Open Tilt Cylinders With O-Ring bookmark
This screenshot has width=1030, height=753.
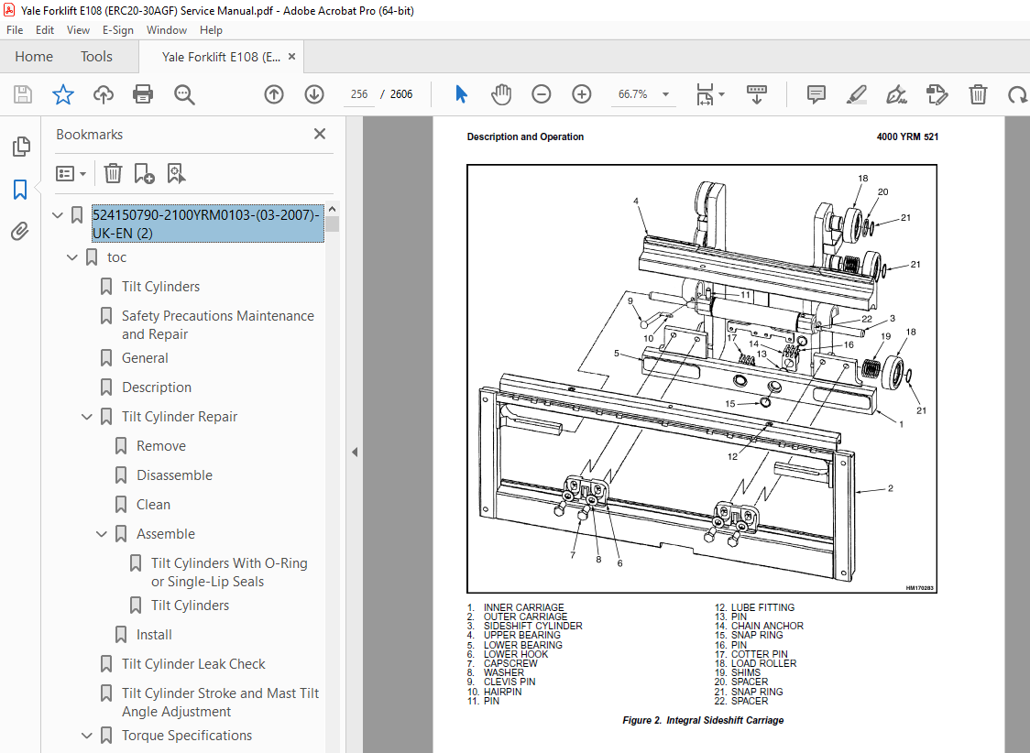coord(229,573)
